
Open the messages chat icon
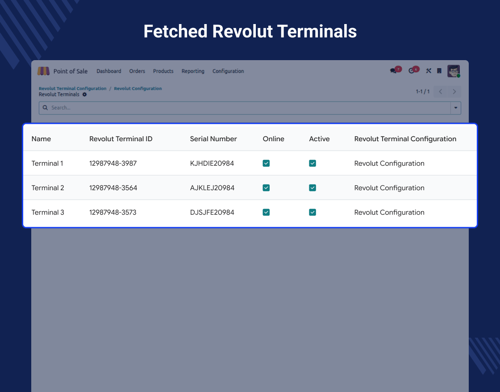(x=393, y=71)
